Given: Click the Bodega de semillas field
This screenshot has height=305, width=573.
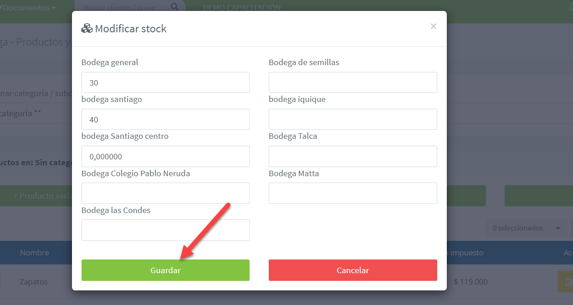Looking at the screenshot, I should [353, 82].
